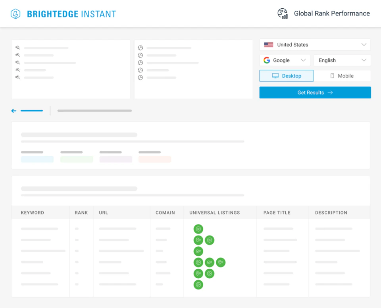Open the United States country dropdown
Viewport: 381px width, 308px height.
(x=364, y=44)
